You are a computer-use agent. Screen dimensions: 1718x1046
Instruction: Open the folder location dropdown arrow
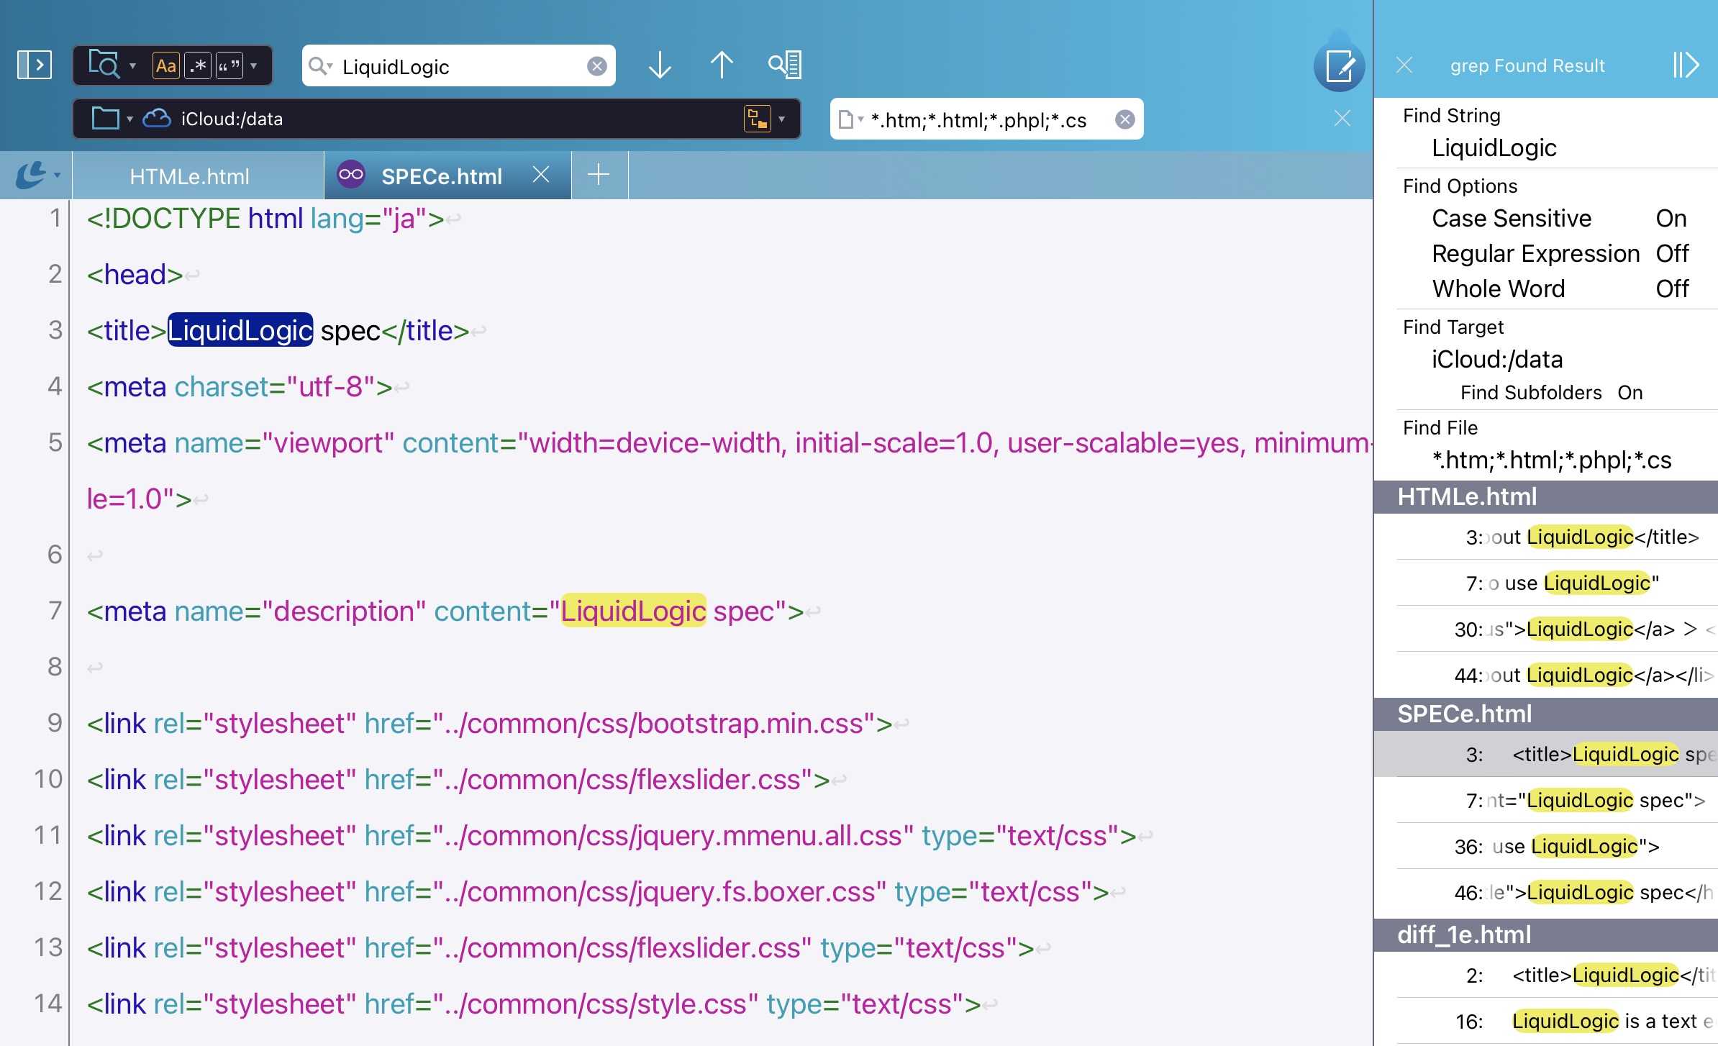click(129, 119)
